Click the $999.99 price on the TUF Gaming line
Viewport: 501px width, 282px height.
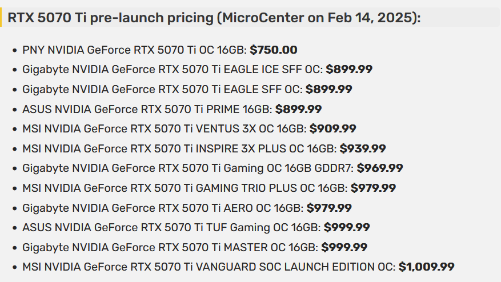(x=347, y=228)
